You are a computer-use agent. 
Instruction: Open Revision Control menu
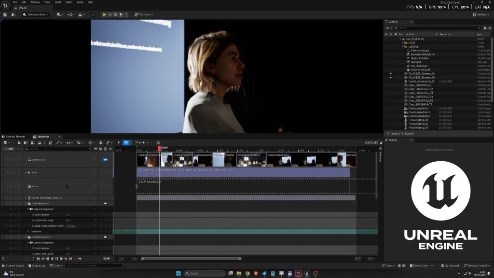[x=477, y=266]
